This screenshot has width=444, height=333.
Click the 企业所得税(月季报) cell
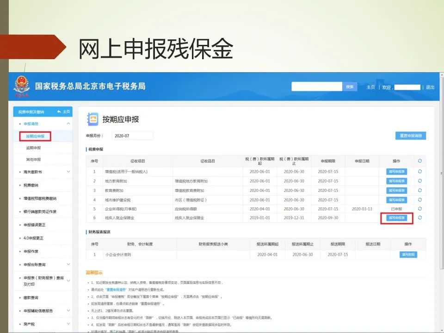[121, 209]
